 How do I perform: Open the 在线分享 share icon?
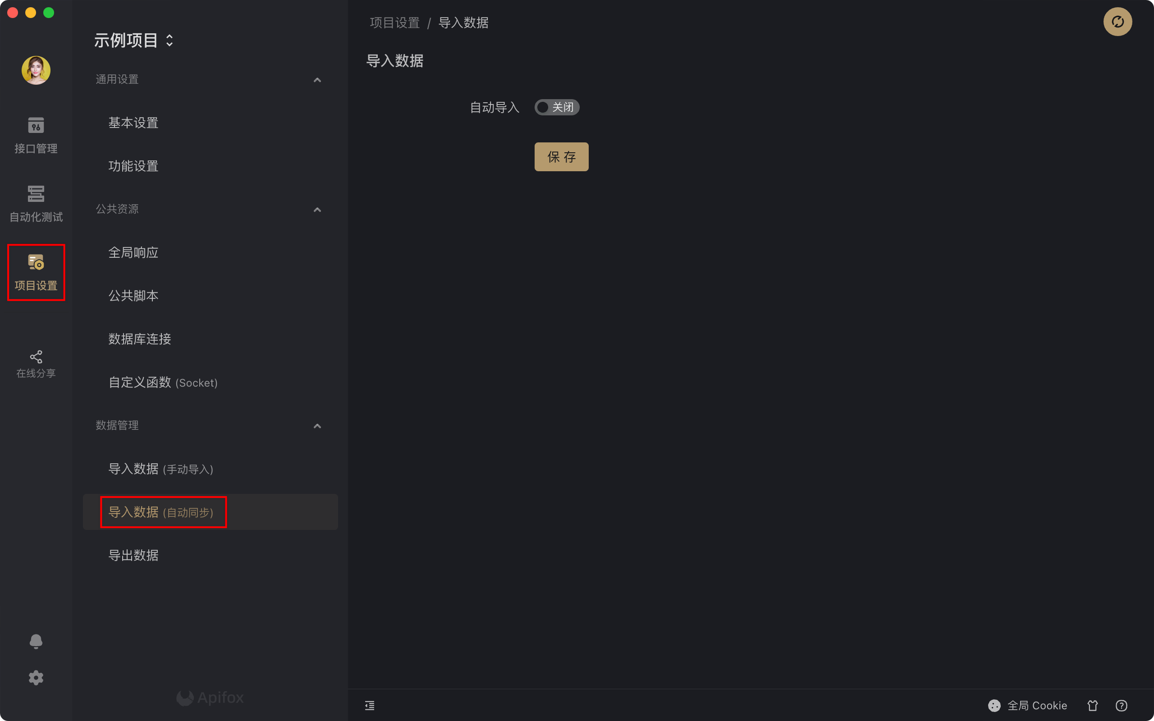(36, 364)
